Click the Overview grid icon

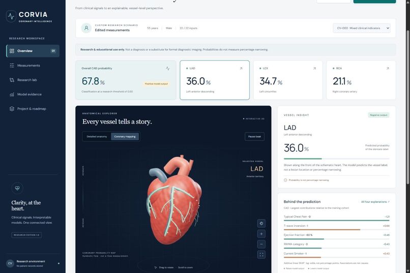pos(12,51)
